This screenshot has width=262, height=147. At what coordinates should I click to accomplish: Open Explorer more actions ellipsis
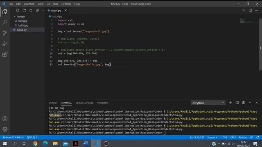(x=43, y=10)
